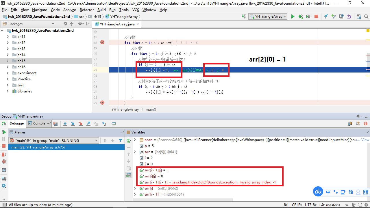
Task: Select frame main:23, YHTriangleArray
Action: pyautogui.click(x=66, y=147)
